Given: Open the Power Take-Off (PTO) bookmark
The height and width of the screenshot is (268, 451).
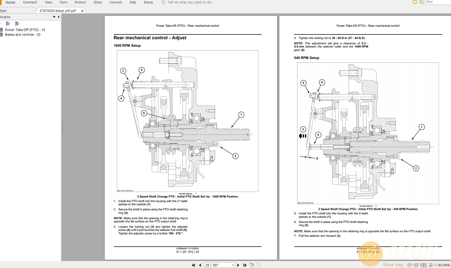Looking at the screenshot, I should (25, 30).
